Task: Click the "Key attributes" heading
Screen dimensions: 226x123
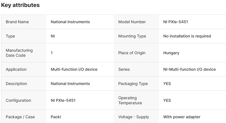Action: coord(20,5)
